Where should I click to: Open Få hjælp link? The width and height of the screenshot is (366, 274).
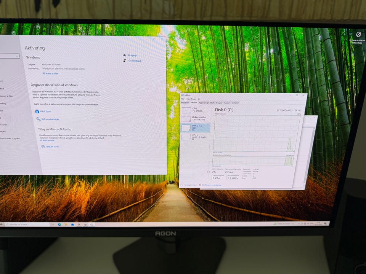(x=132, y=56)
